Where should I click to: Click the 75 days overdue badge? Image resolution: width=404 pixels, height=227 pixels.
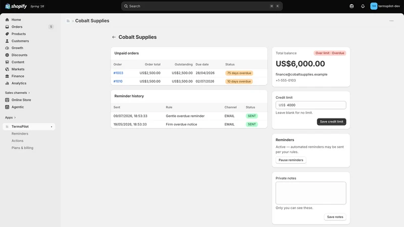point(239,73)
